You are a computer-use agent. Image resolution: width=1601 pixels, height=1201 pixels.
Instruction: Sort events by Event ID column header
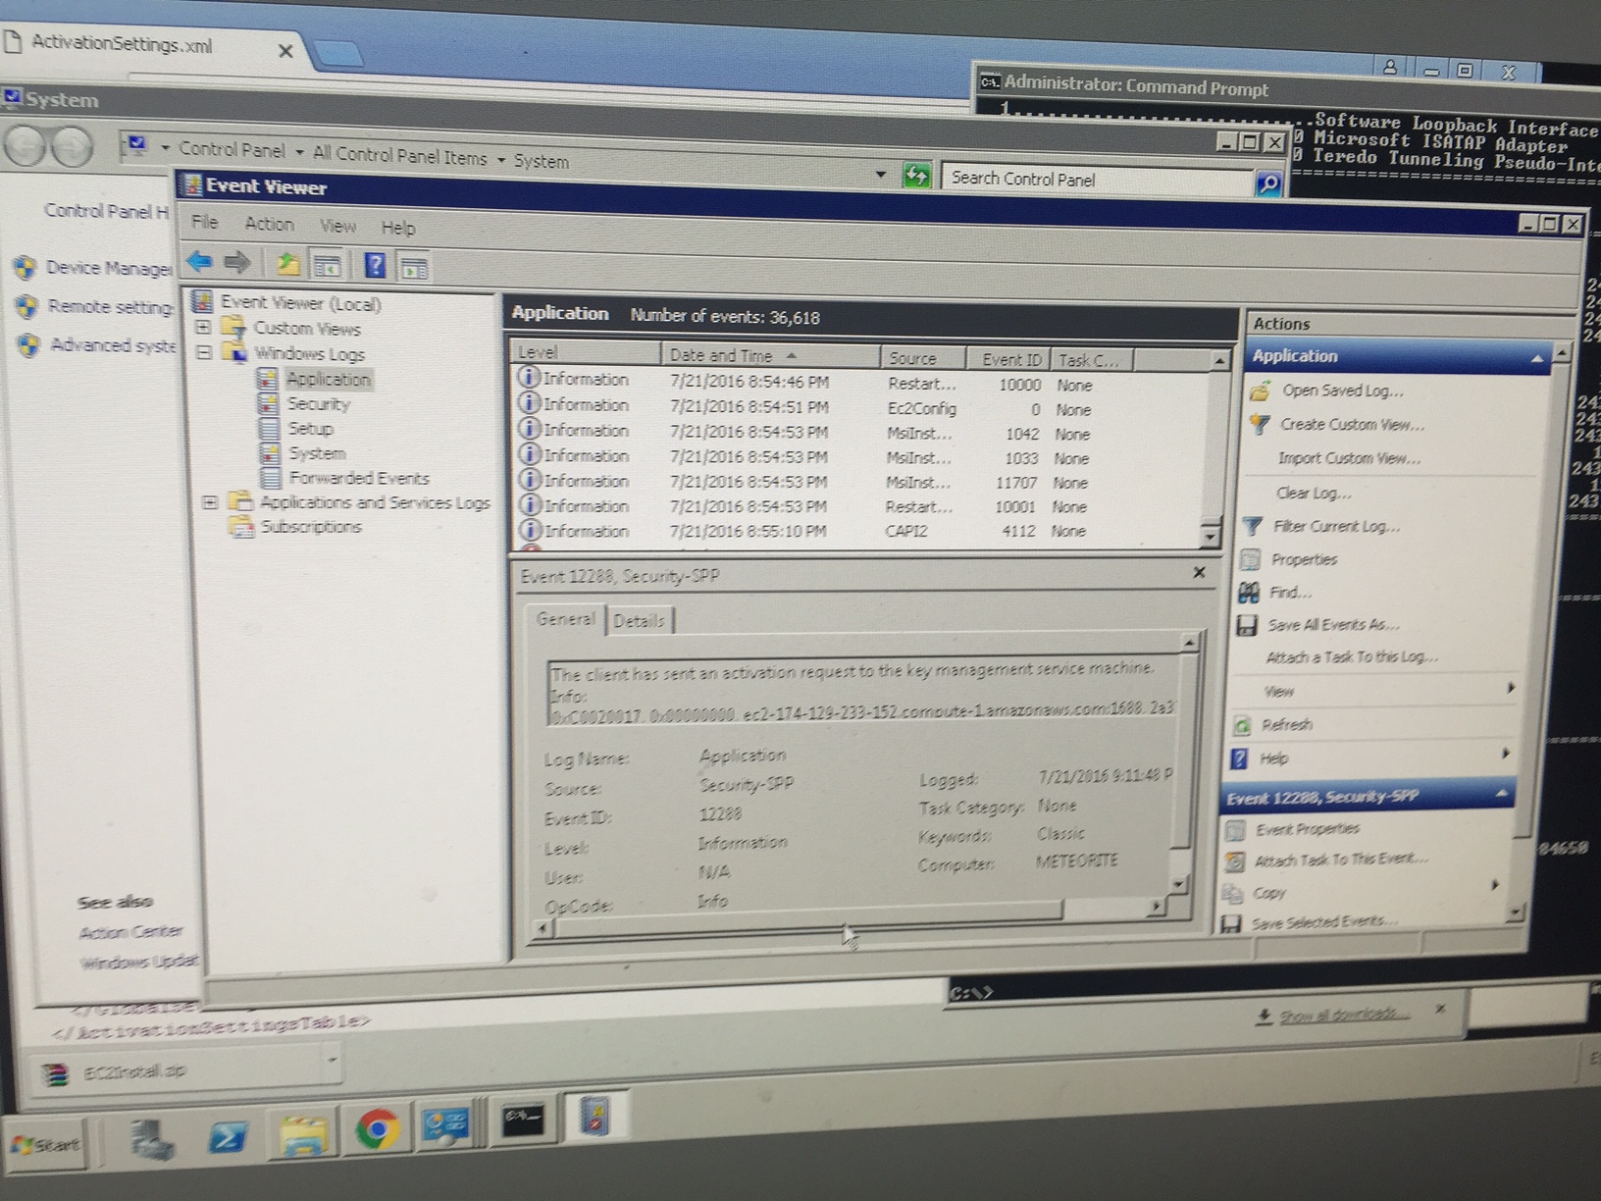pos(1008,360)
